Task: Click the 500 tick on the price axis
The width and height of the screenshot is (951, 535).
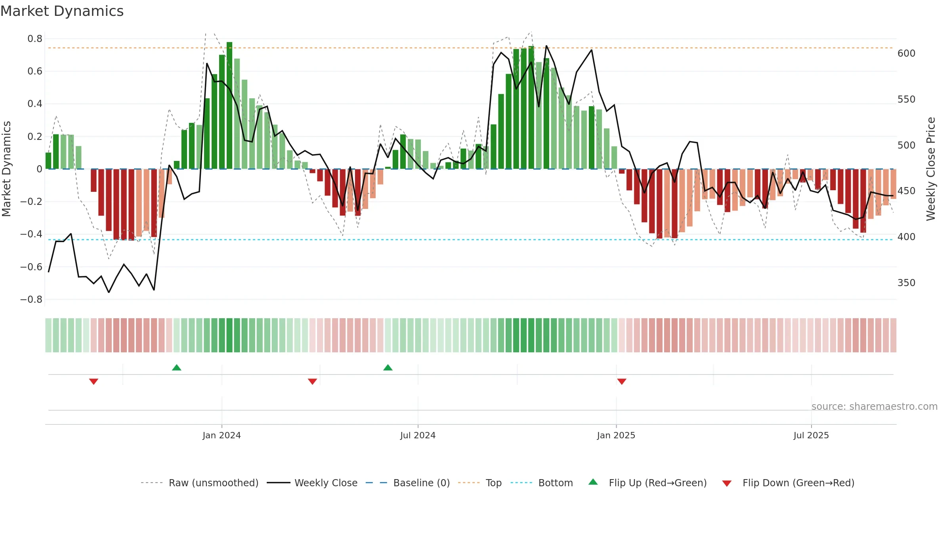Action: click(906, 145)
